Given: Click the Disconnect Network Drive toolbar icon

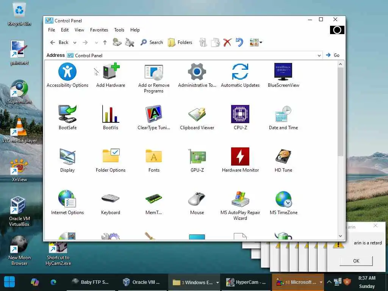Looking at the screenshot, I should [x=130, y=42].
